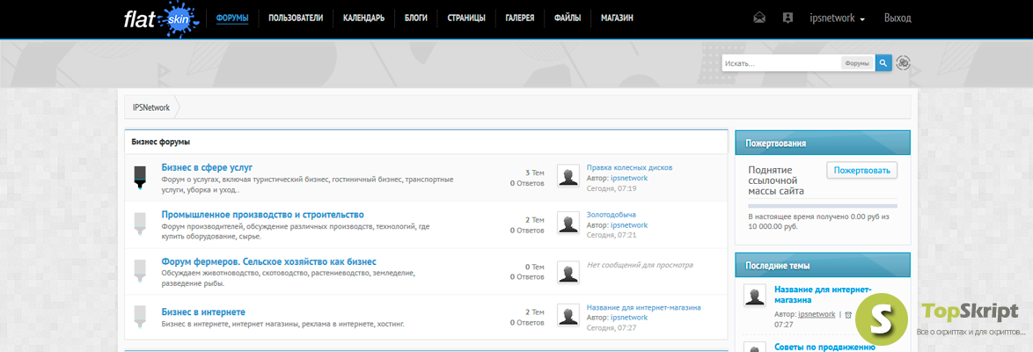Click the Пожертвовать button
The width and height of the screenshot is (1033, 352).
pyautogui.click(x=861, y=170)
